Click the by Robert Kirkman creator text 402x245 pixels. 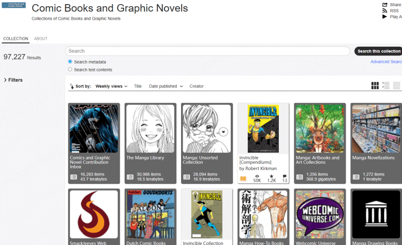tap(258, 168)
